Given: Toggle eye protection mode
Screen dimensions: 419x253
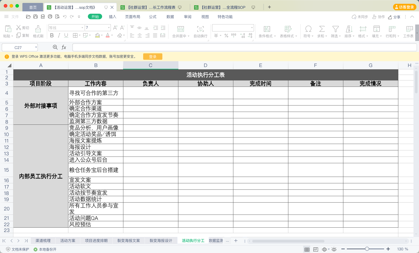Looking at the screenshot, I should click(x=334, y=249).
